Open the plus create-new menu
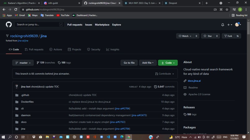Viewport: 250px width, 140px height. pos(230,25)
